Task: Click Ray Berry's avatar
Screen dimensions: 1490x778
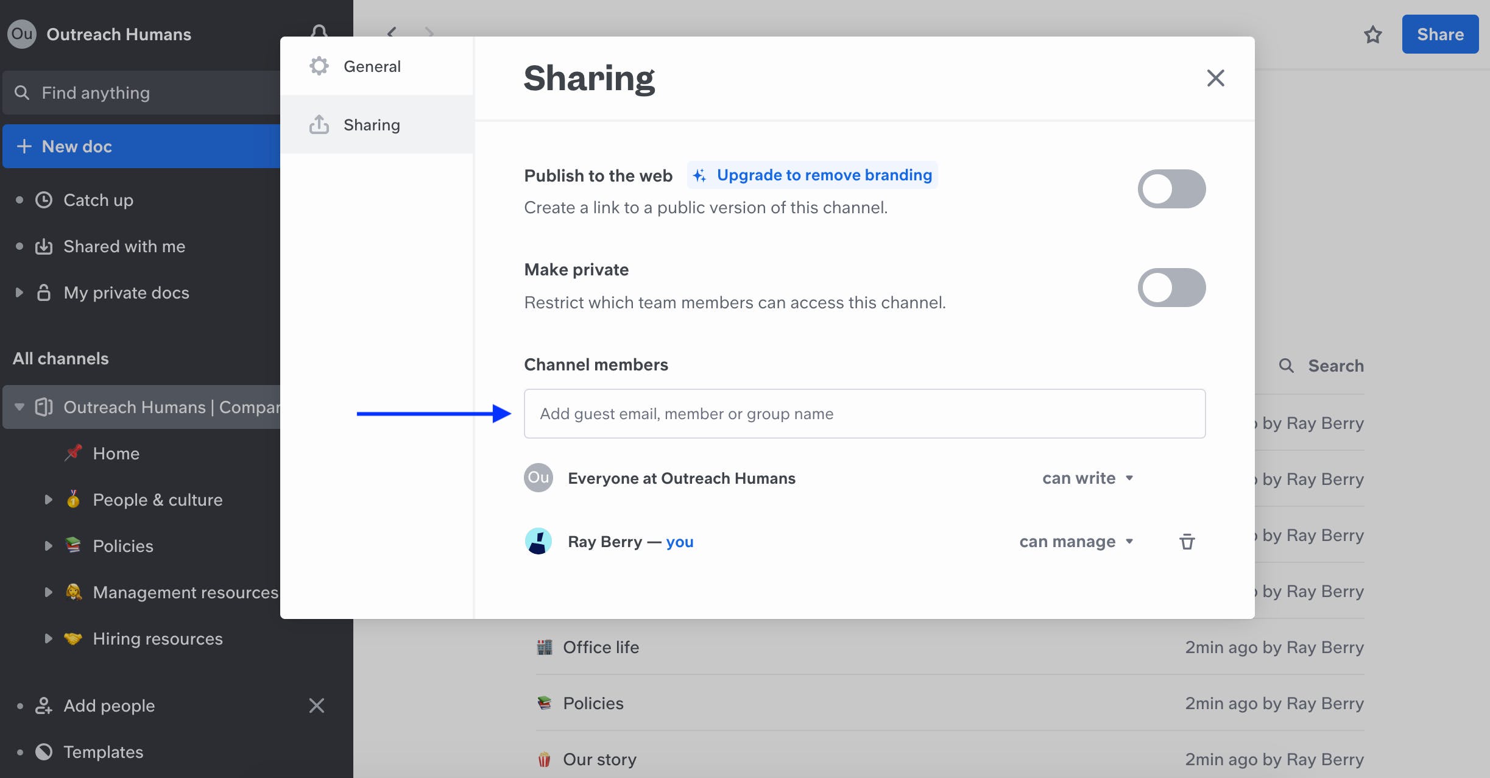Action: click(x=538, y=541)
